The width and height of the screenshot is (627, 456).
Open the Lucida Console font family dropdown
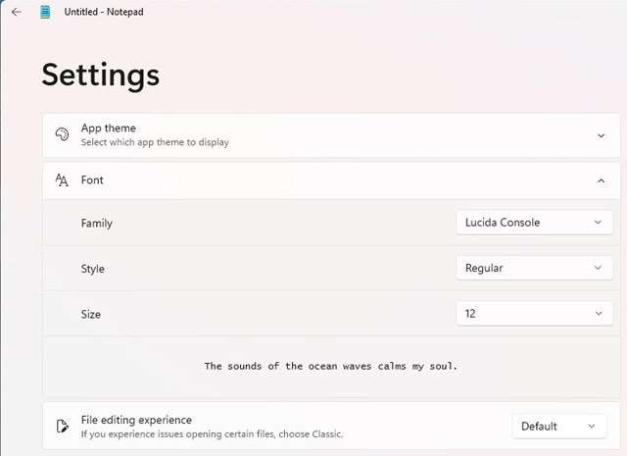[535, 223]
